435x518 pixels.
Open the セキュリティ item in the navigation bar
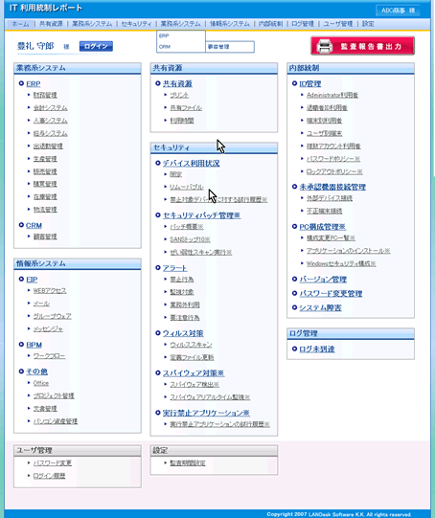pyautogui.click(x=136, y=24)
